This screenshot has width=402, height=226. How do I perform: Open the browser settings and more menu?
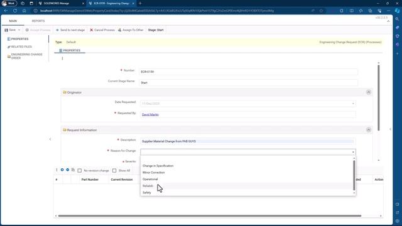coord(388,11)
